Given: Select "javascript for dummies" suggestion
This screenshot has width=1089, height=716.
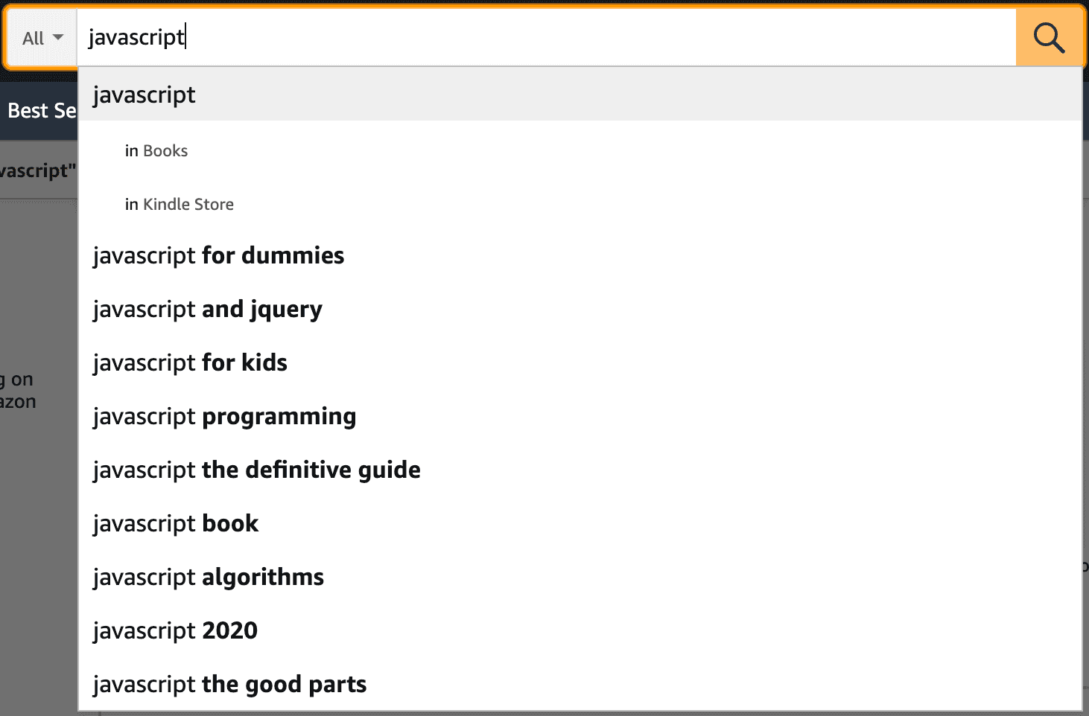Looking at the screenshot, I should click(580, 255).
